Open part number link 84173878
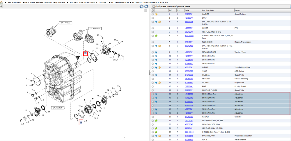Screen dimensions: 291x141 point(189,136)
